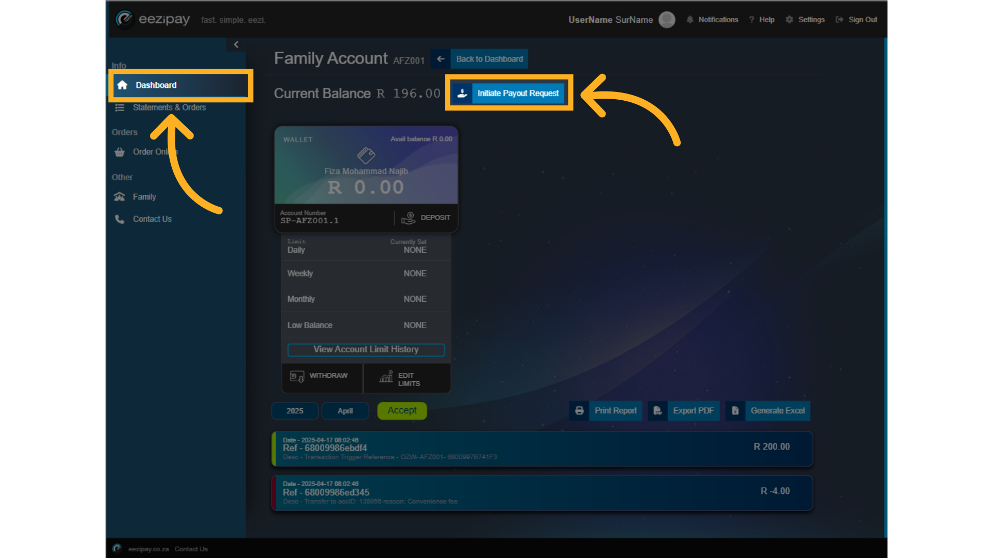The width and height of the screenshot is (993, 558).
Task: Click the Sign Out arrow icon
Action: [839, 20]
